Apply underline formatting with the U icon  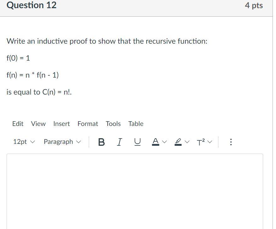coord(137,142)
